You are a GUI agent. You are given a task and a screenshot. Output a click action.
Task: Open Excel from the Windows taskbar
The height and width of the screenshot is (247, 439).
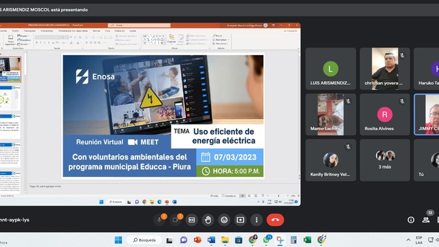click(x=308, y=240)
